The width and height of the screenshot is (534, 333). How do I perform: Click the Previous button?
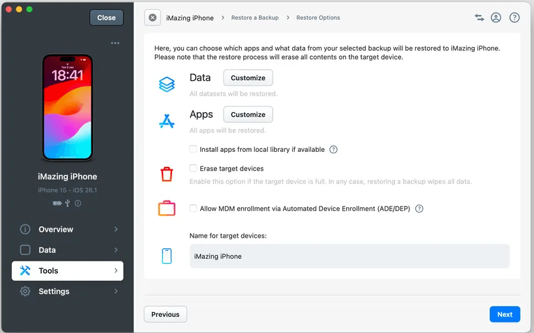pyautogui.click(x=166, y=314)
